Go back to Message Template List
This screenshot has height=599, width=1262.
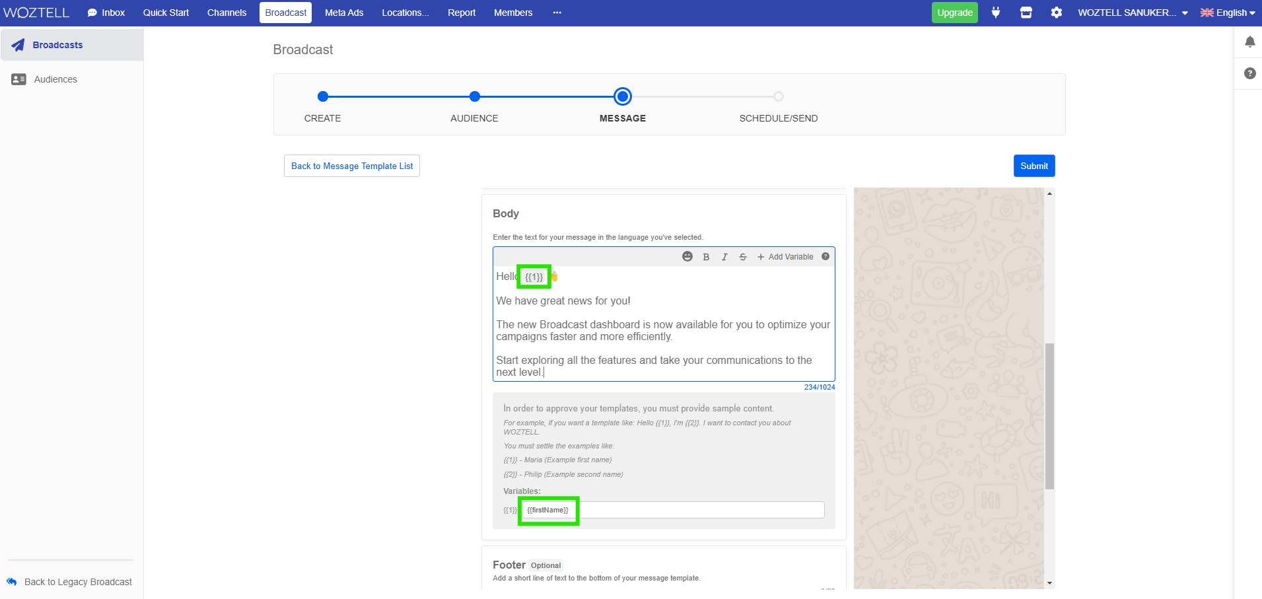pyautogui.click(x=351, y=166)
